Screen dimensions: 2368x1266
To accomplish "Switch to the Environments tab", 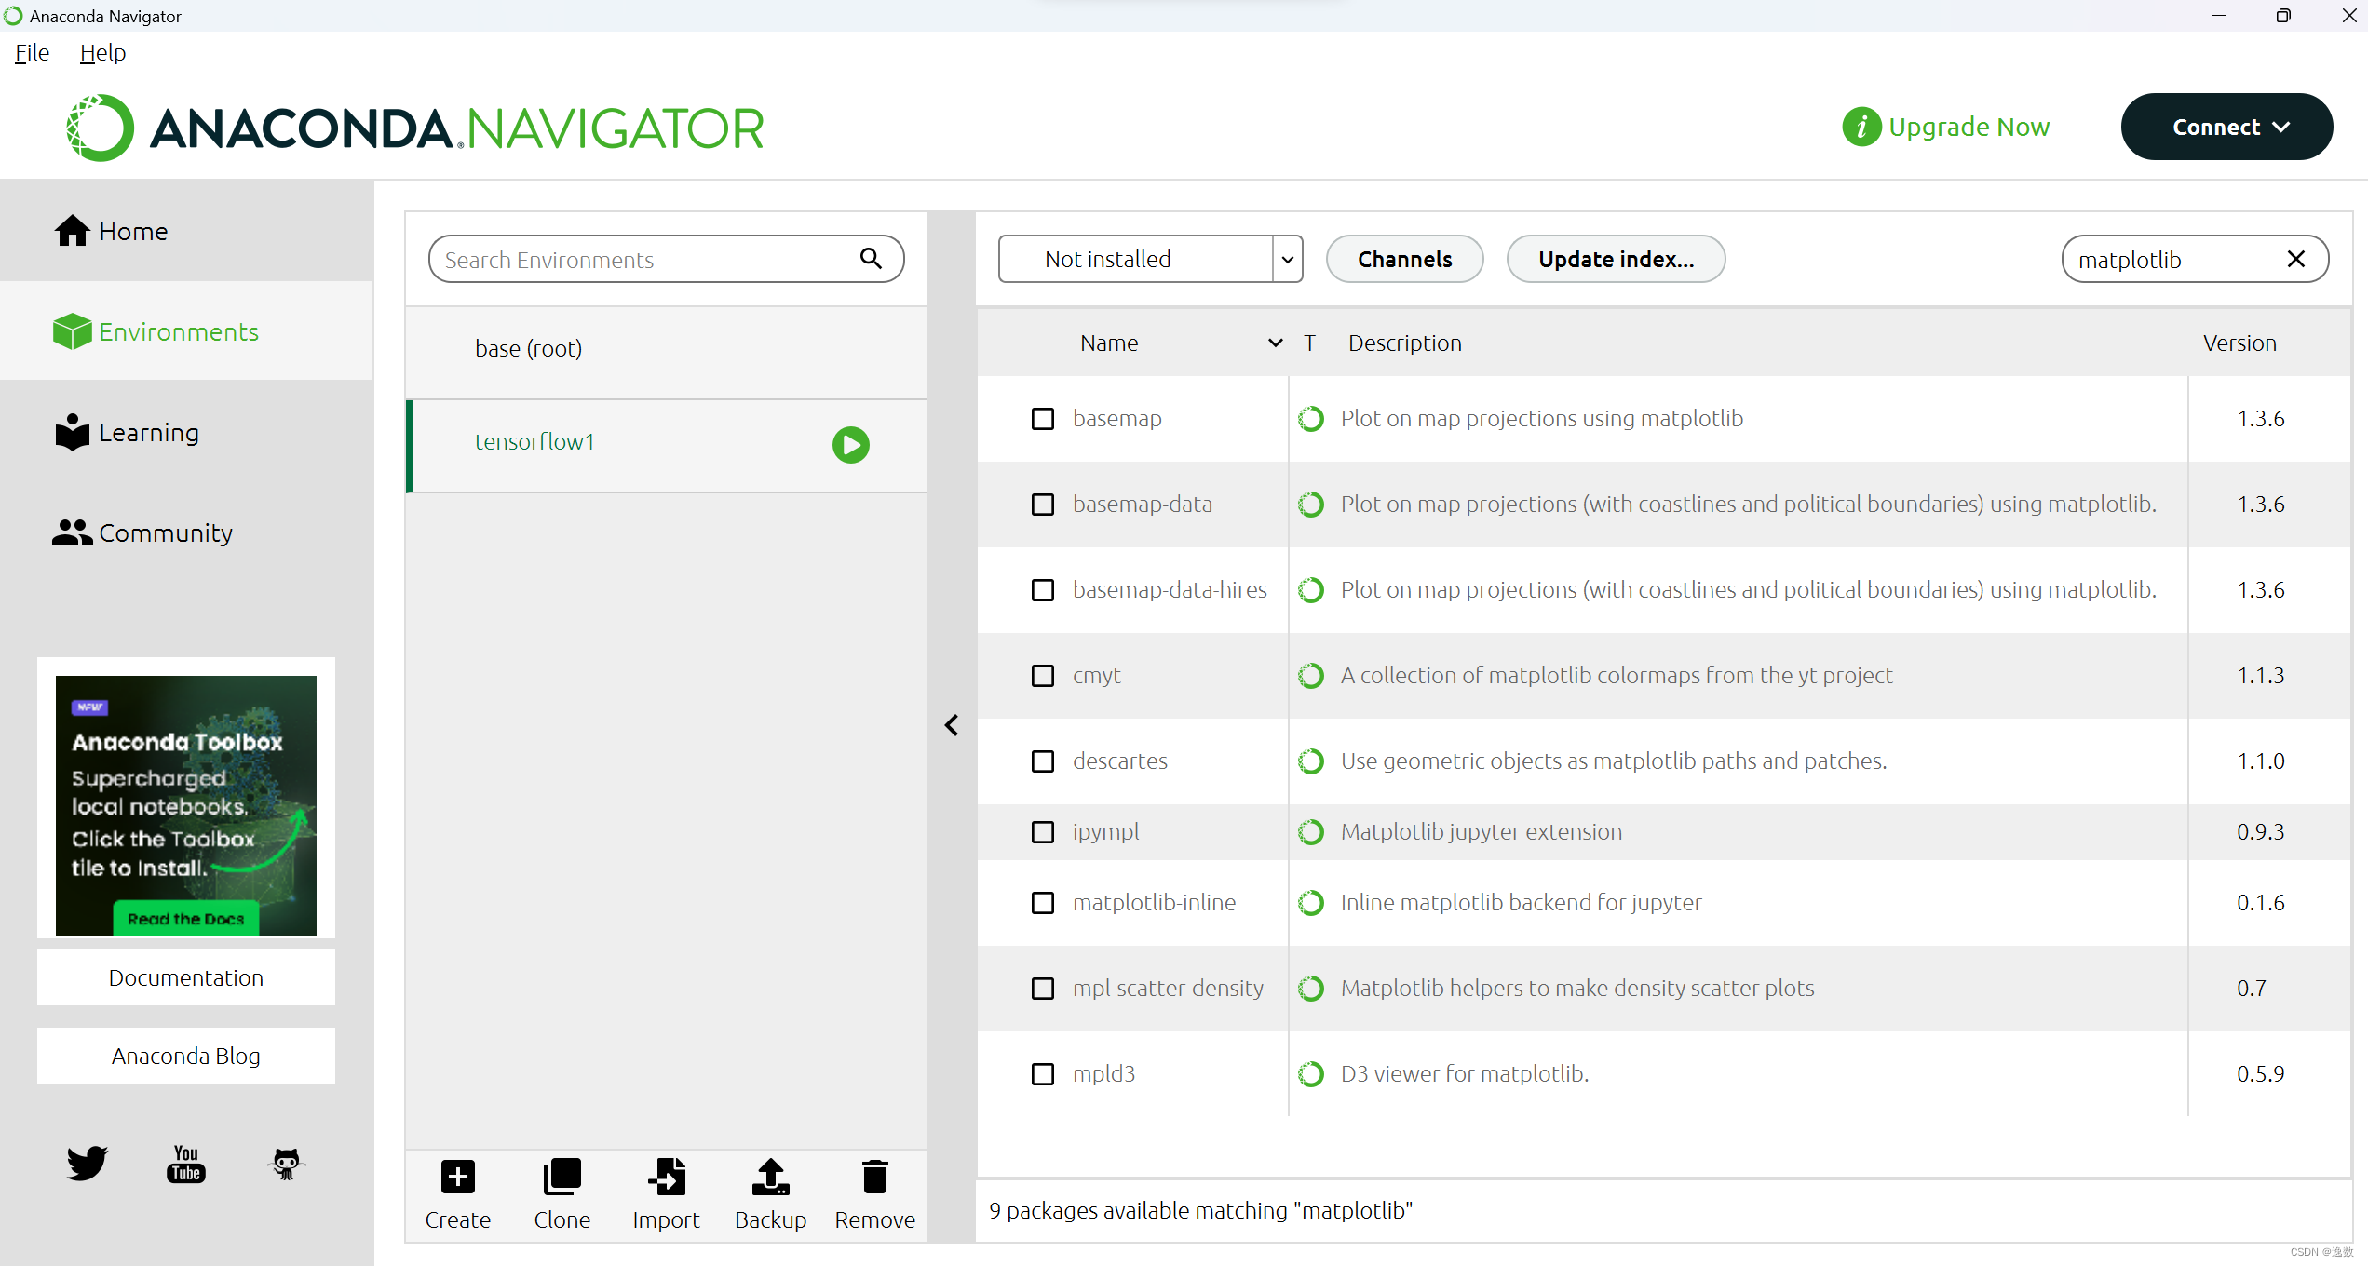I will tap(186, 331).
